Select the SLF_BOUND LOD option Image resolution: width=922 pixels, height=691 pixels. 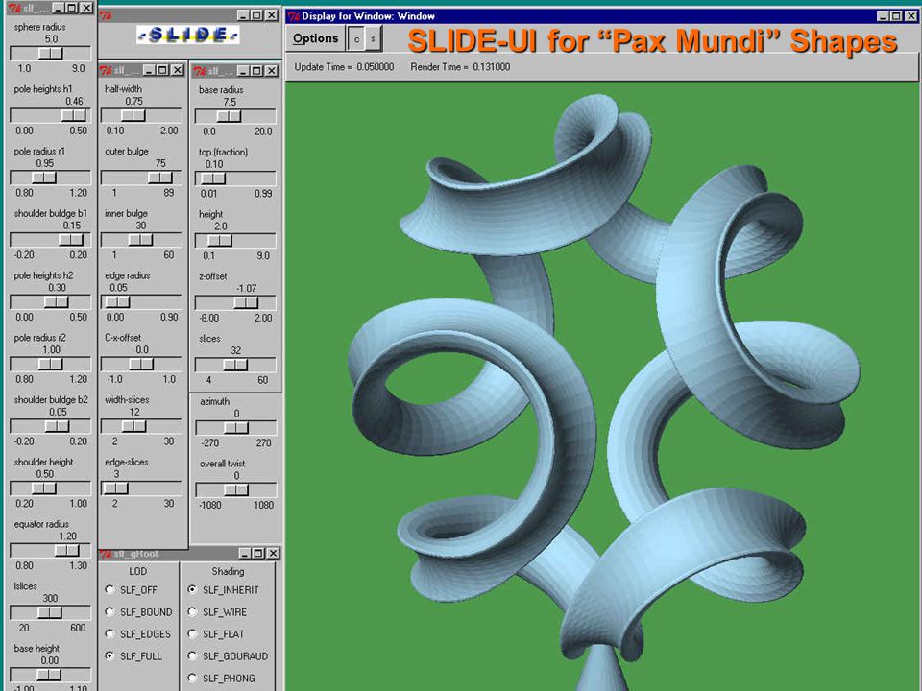point(109,612)
